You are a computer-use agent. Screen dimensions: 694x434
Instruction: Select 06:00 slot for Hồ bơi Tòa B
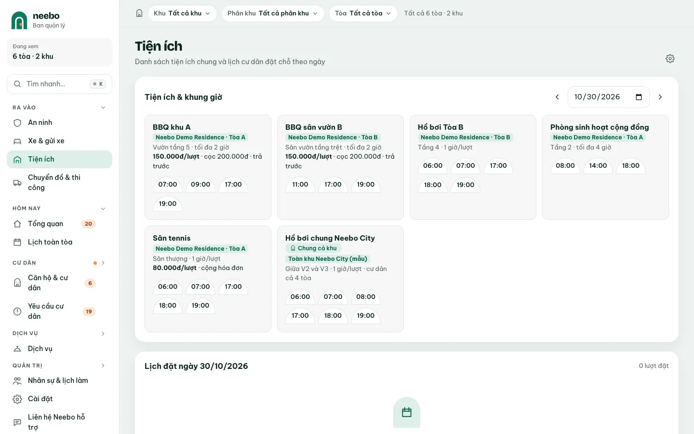tap(433, 166)
